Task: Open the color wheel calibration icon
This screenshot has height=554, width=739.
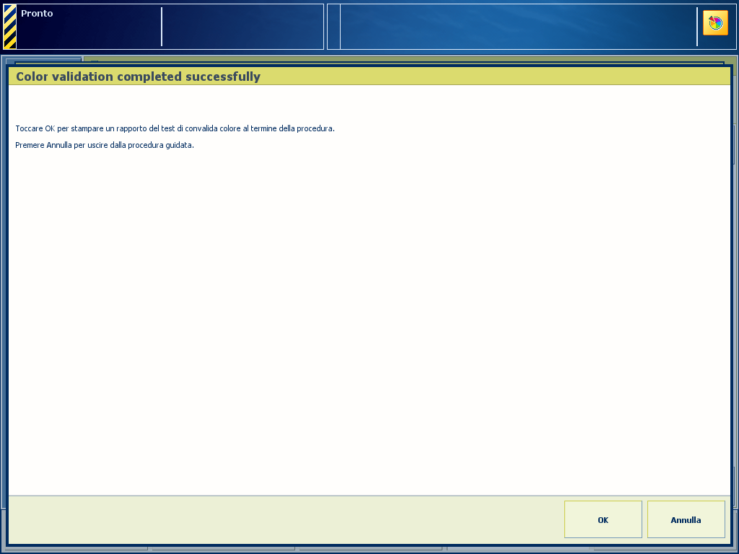Action: tap(715, 22)
